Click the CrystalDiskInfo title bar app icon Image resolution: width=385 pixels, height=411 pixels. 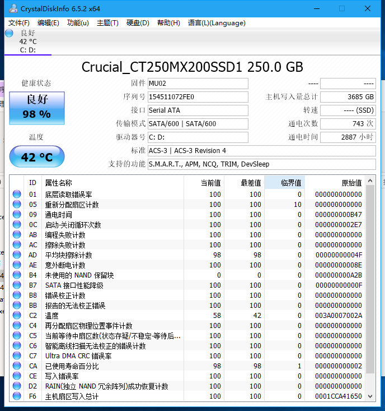13,8
